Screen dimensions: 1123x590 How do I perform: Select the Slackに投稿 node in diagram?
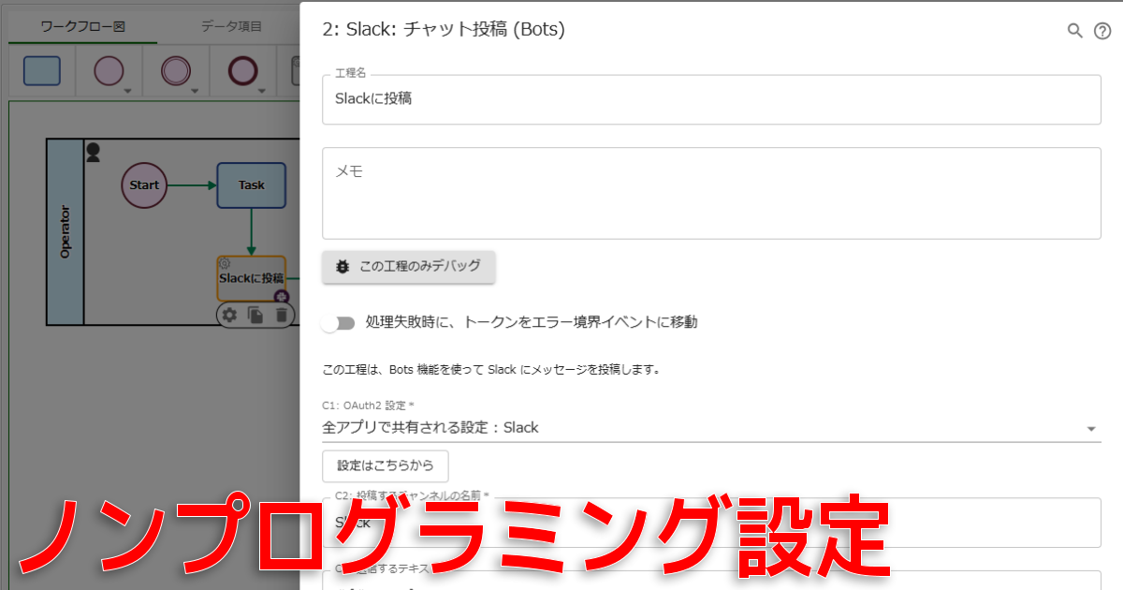click(x=252, y=278)
